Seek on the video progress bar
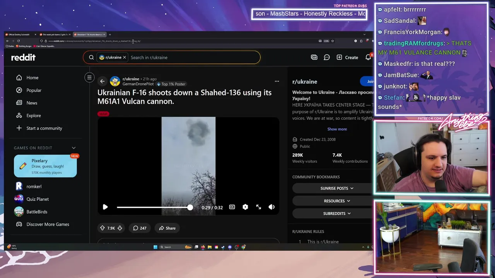The image size is (495, 278). 155,207
